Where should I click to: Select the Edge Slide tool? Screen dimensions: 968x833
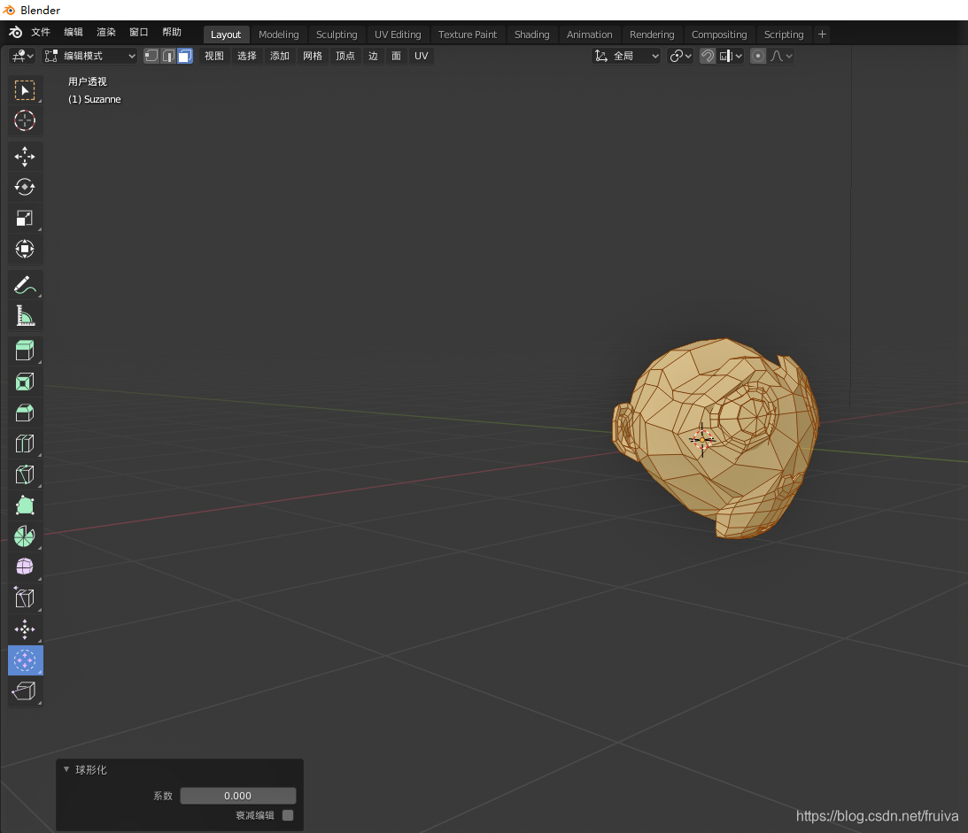tap(25, 598)
